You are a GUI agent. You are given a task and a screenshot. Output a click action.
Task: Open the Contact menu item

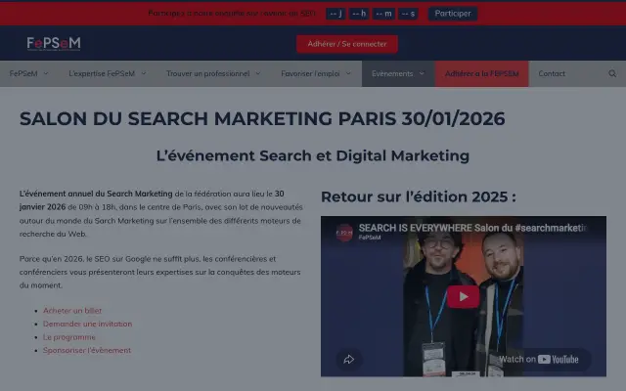(x=552, y=73)
